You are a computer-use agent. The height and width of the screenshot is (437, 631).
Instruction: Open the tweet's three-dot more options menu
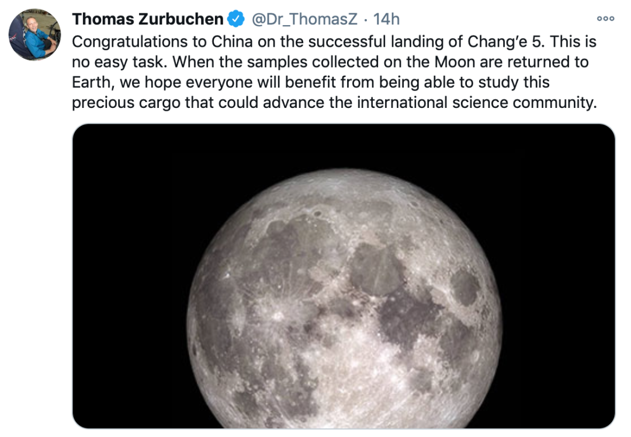pos(605,19)
